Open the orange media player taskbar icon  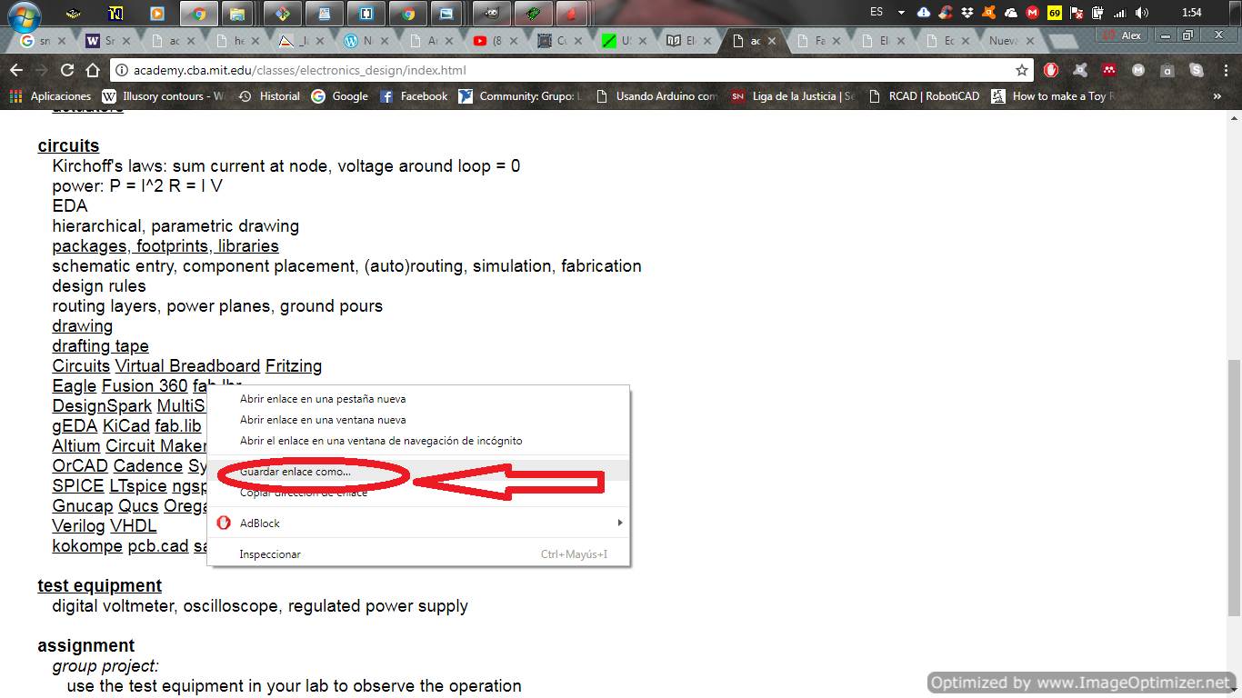157,14
